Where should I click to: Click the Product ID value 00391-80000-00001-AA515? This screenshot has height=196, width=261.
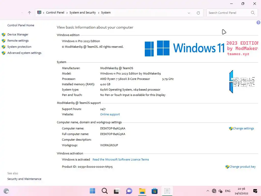coord(95,167)
